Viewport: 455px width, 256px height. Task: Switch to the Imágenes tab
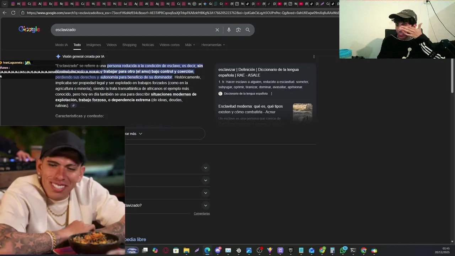coord(93,45)
